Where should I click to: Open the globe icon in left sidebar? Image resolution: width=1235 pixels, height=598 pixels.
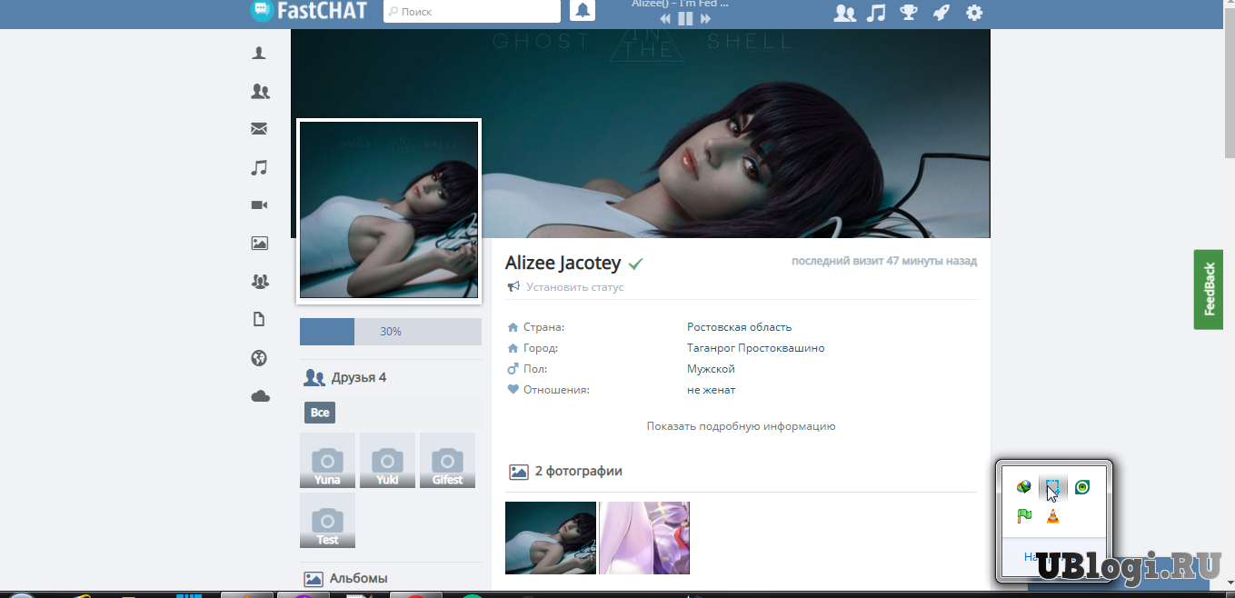[x=260, y=358]
